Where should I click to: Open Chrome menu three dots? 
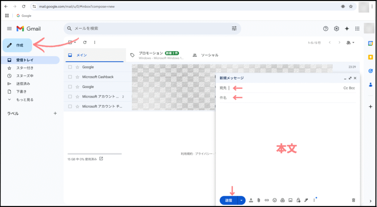[x=372, y=7]
